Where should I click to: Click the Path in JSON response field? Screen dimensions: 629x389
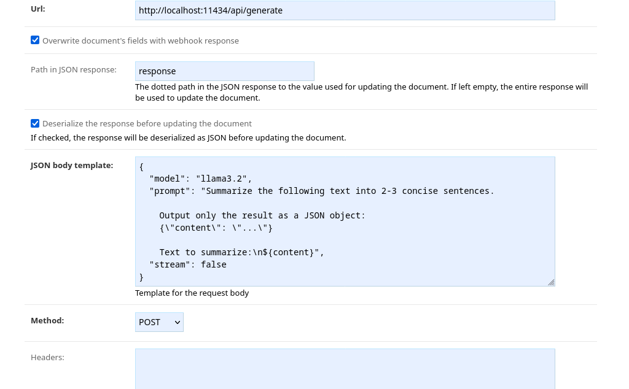point(225,71)
